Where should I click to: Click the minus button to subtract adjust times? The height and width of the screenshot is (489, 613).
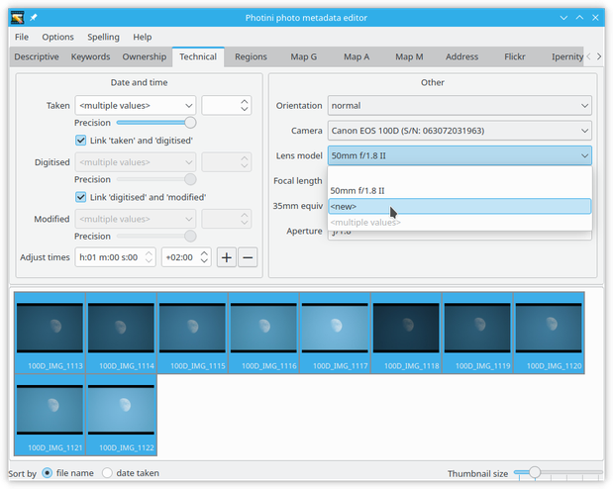point(248,257)
